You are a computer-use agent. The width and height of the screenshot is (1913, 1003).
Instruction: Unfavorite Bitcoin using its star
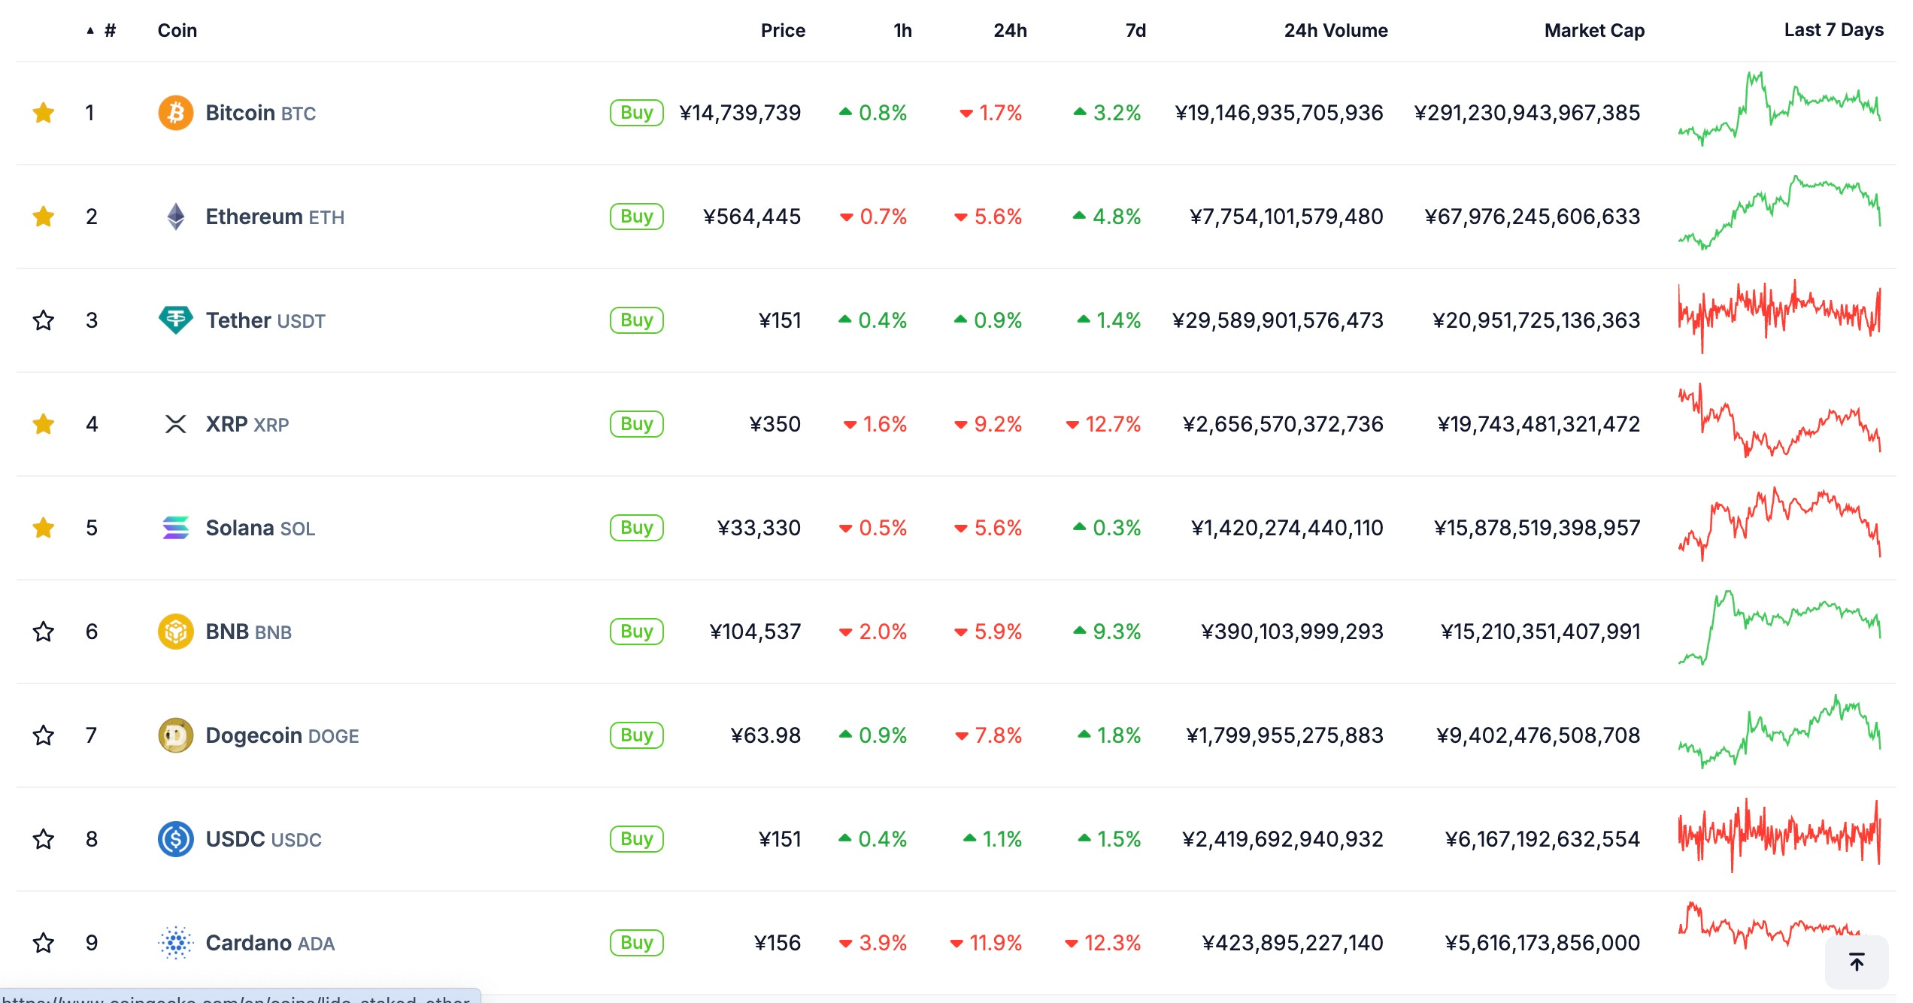click(x=44, y=113)
